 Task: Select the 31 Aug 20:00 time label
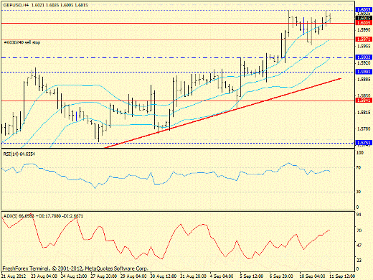tap(194, 276)
